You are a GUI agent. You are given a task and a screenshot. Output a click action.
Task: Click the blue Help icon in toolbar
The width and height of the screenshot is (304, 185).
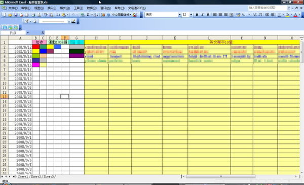pos(108,15)
